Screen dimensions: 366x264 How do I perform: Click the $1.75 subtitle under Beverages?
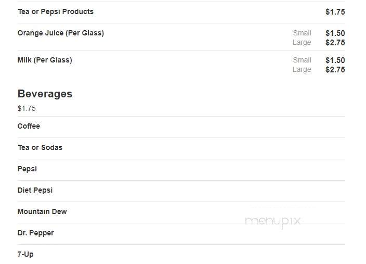(27, 108)
